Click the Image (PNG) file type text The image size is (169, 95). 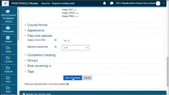pos(68,16)
